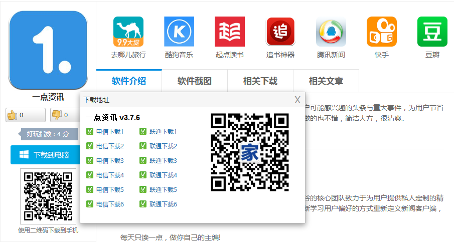
Task: Download via 联通下载4 link
Action: pyautogui.click(x=164, y=175)
